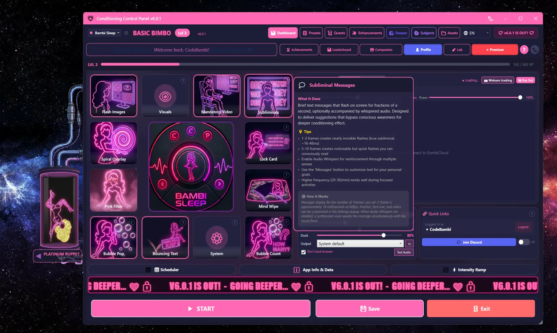The image size is (557, 333).
Task: Click the dial's left arrow button
Action: pos(163,184)
